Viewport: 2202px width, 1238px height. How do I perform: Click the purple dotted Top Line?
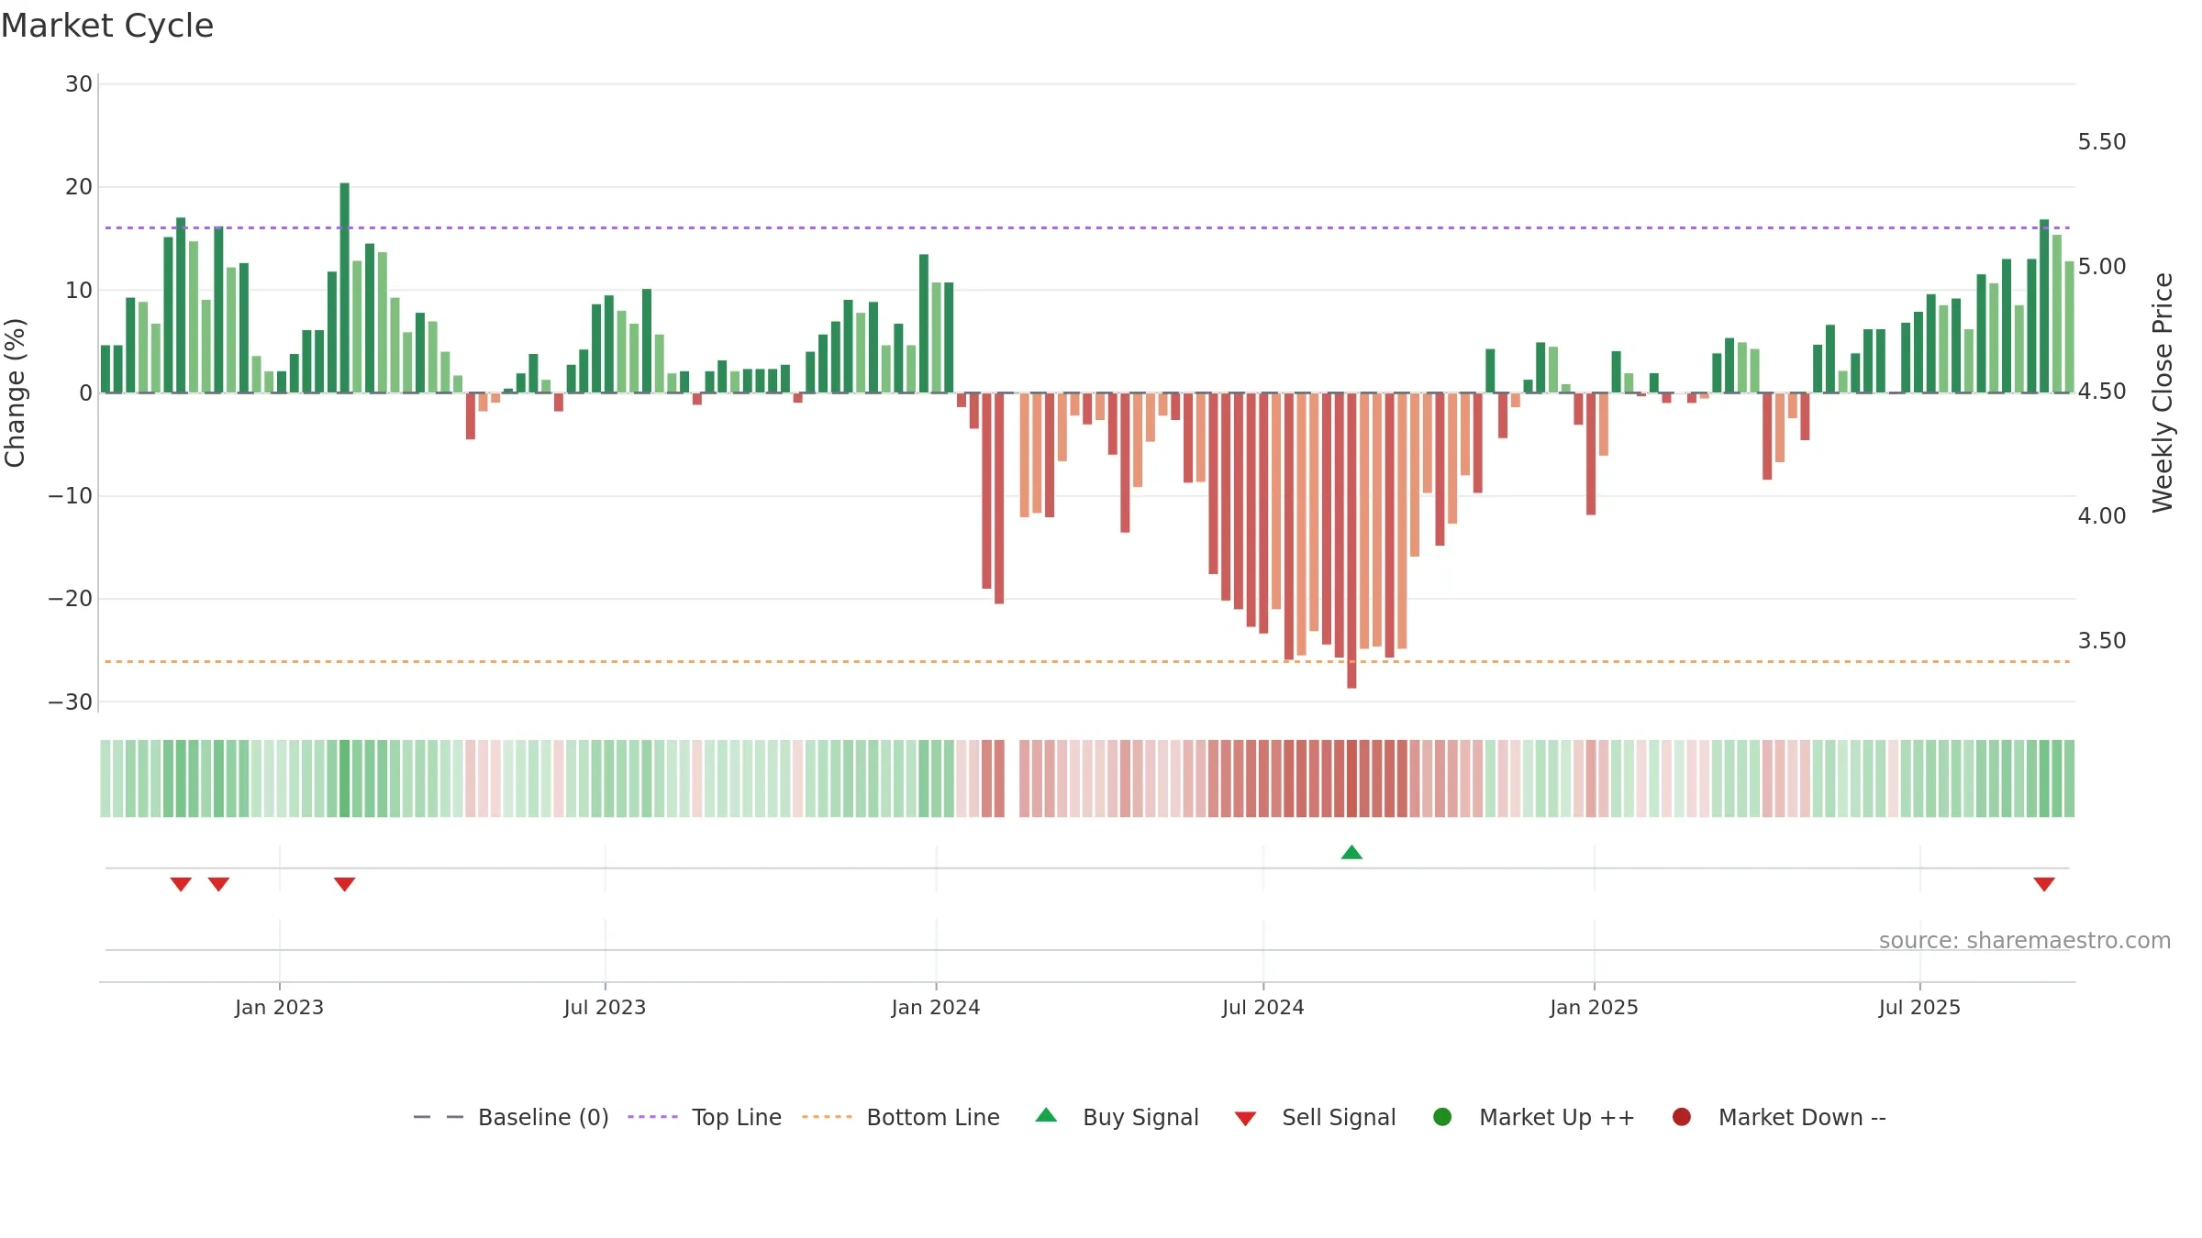point(1087,227)
